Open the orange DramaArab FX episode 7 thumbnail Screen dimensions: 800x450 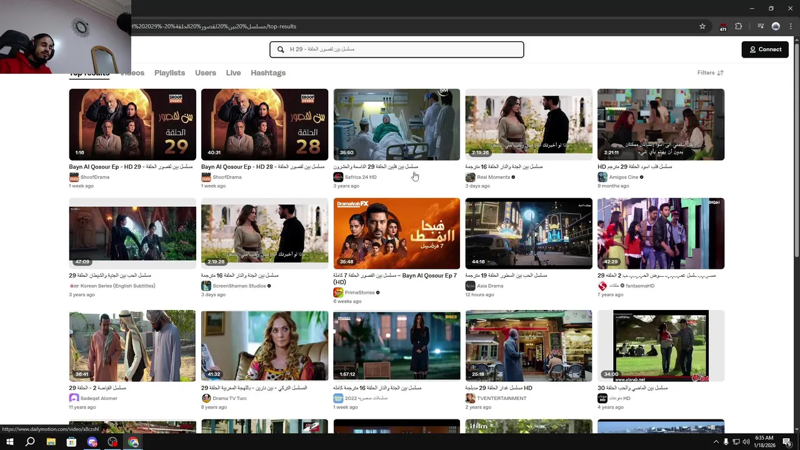[x=397, y=234]
